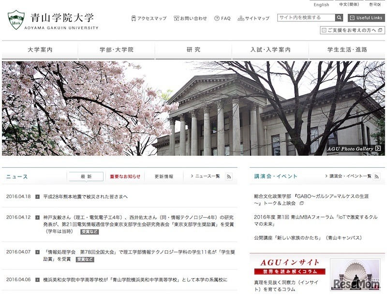Switch site language to 中文(简体)

(x=349, y=4)
